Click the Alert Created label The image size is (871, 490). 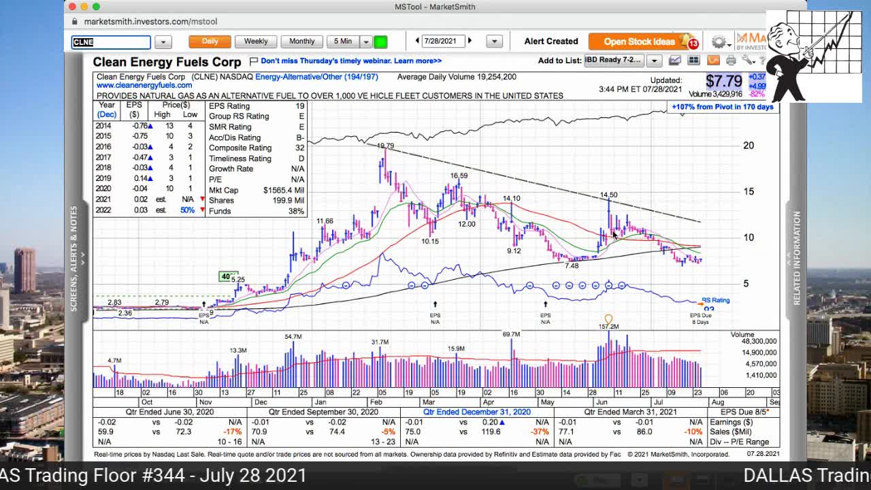point(551,42)
